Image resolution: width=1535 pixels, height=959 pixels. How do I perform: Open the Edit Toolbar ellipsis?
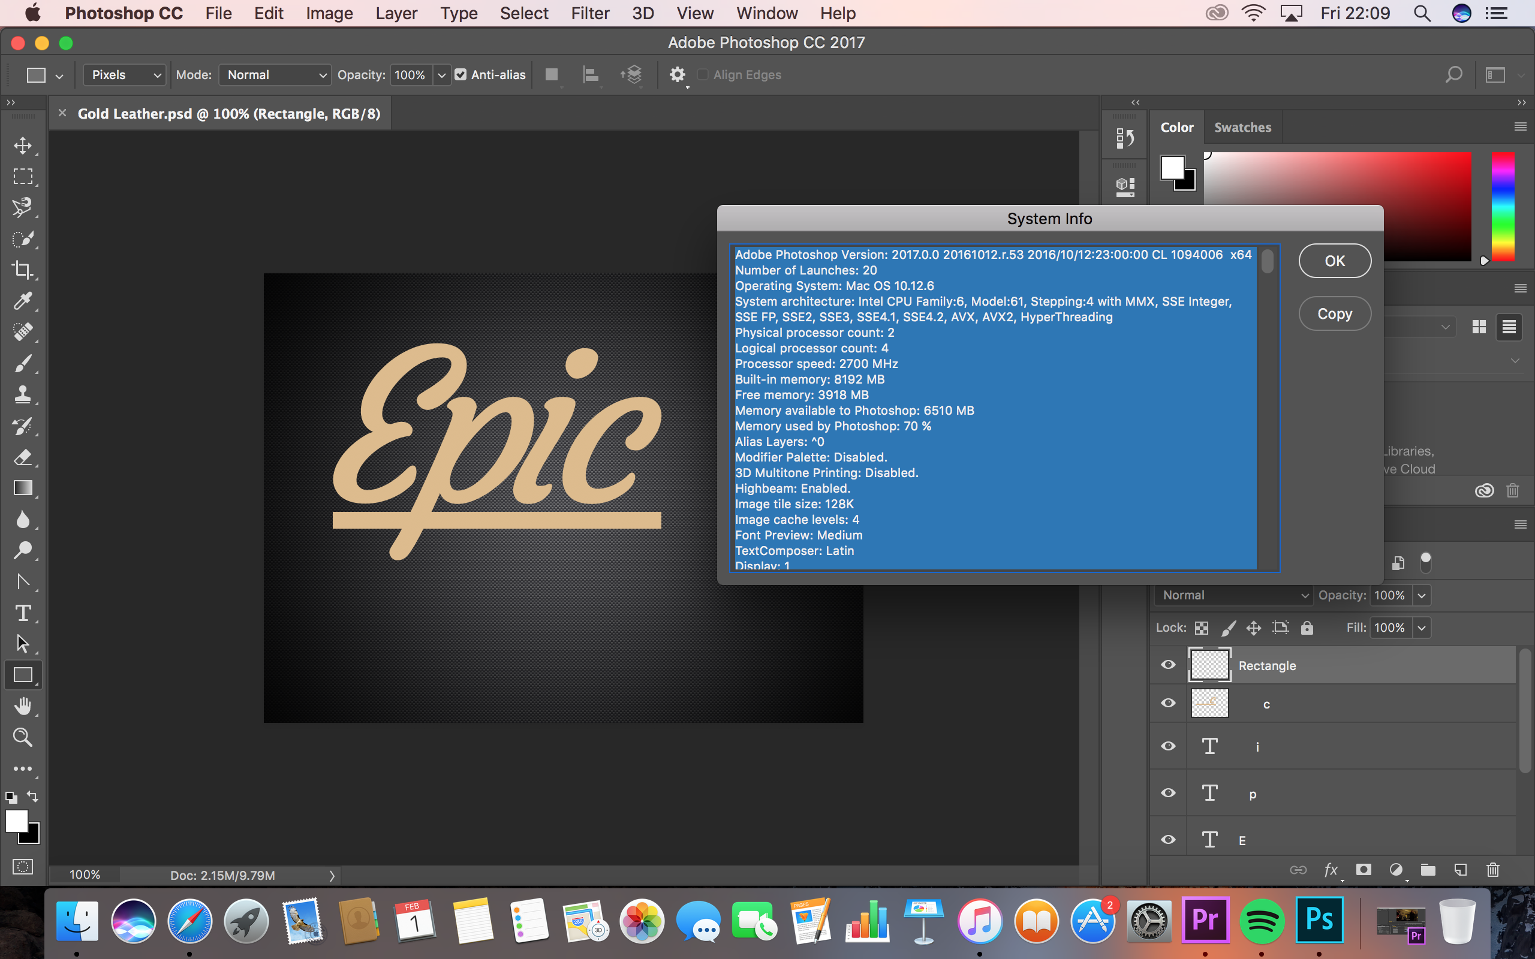click(23, 769)
